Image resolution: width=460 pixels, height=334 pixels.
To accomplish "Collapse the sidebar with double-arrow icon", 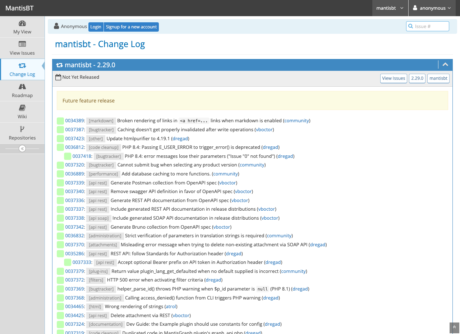I will (x=22, y=148).
